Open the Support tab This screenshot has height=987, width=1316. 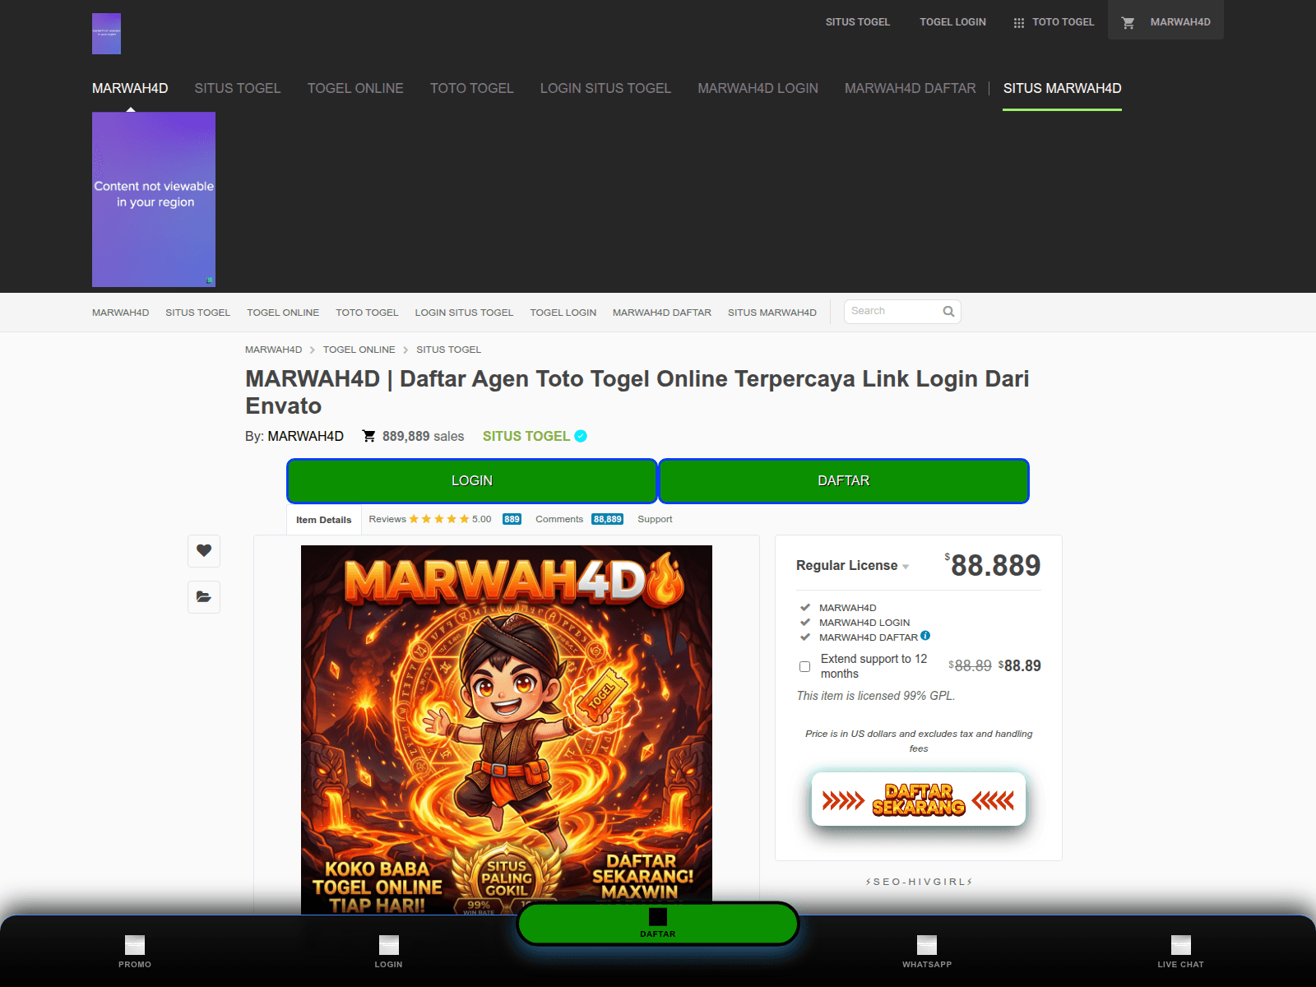pyautogui.click(x=655, y=519)
